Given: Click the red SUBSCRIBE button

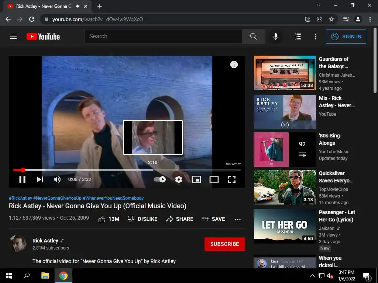Looking at the screenshot, I should pos(225,244).
